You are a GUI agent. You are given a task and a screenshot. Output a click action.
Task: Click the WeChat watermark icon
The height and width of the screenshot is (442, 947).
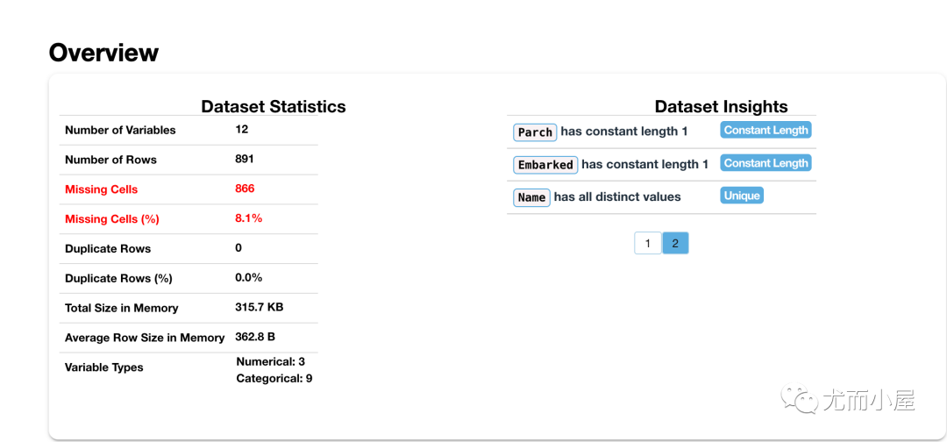pyautogui.click(x=799, y=400)
